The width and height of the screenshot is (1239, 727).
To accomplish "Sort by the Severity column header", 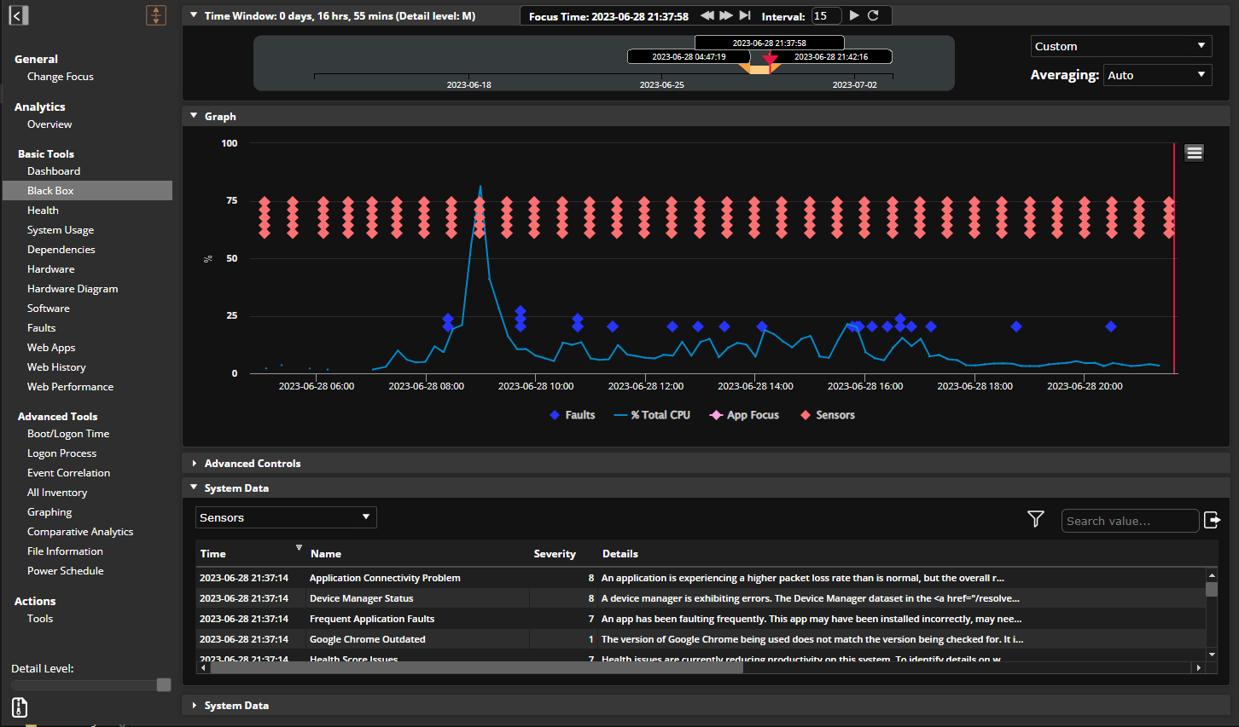I will (555, 554).
